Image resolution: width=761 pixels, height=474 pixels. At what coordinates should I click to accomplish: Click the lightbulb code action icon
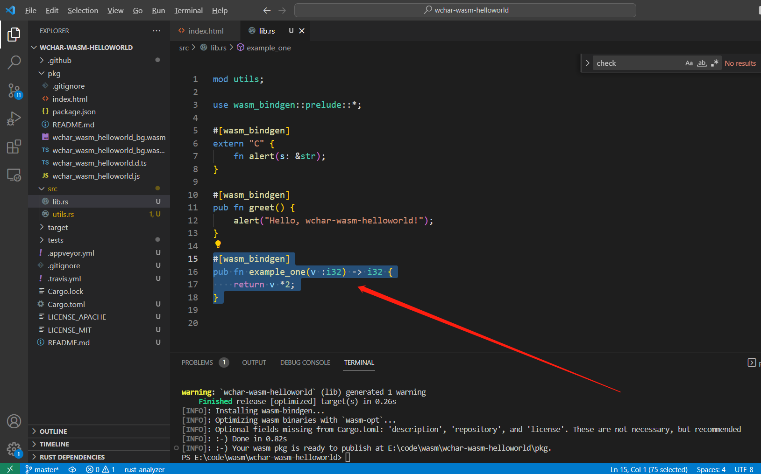click(x=218, y=244)
